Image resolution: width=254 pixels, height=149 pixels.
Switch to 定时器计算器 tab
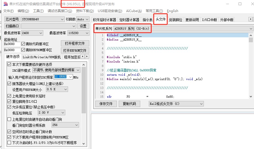[129, 20]
